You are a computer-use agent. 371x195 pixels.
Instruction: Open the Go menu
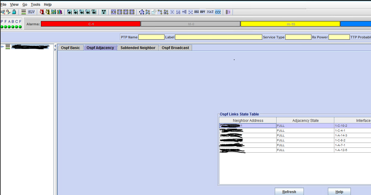coord(25,4)
